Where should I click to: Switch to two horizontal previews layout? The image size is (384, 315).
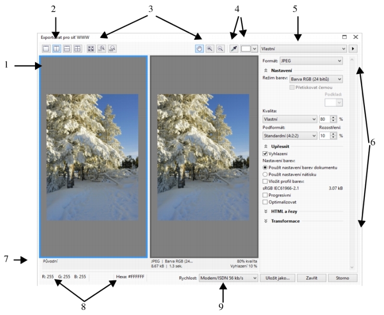coord(66,48)
